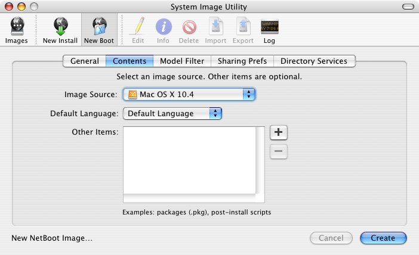Click the Import toolbar icon
Screen dimensions: 419x255
click(x=215, y=26)
